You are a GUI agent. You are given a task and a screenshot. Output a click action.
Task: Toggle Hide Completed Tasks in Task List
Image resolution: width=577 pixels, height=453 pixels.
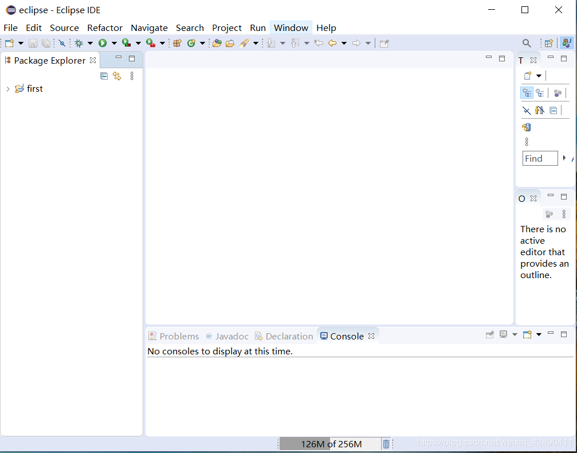tap(527, 111)
